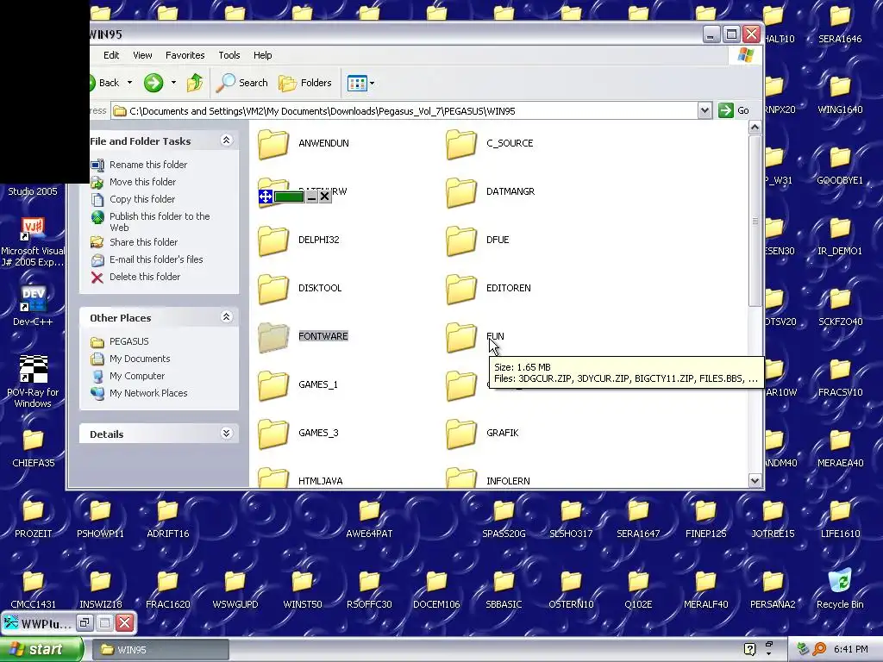Open the Edit menu
Image resolution: width=883 pixels, height=662 pixels.
[111, 55]
